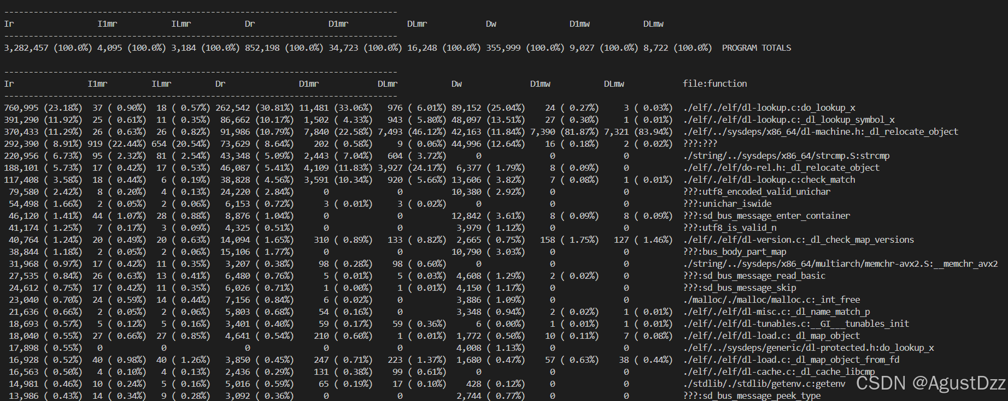Select the ???:??? unknown function entry
1008x401 pixels.
click(x=700, y=144)
